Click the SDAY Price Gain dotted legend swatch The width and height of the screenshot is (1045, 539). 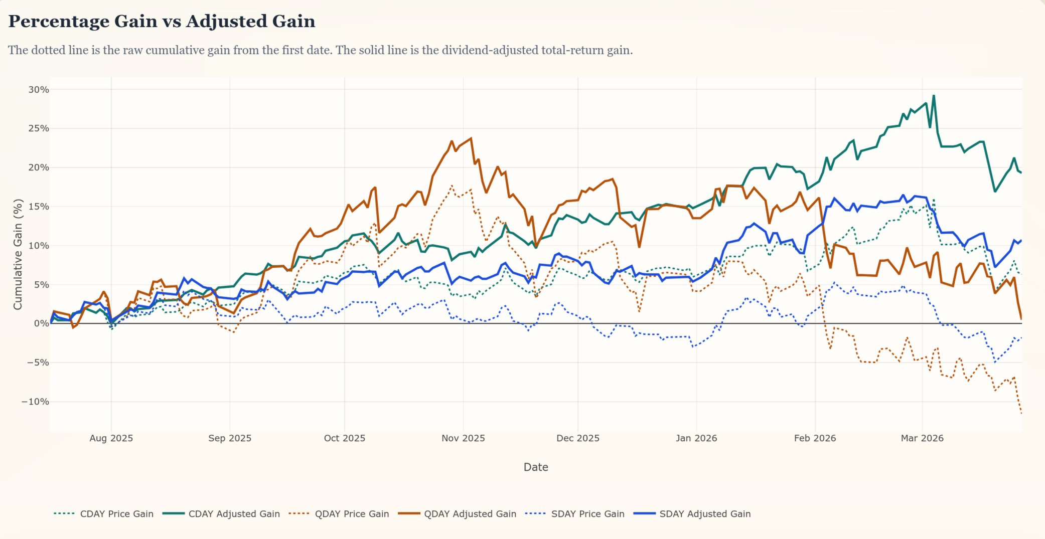535,514
